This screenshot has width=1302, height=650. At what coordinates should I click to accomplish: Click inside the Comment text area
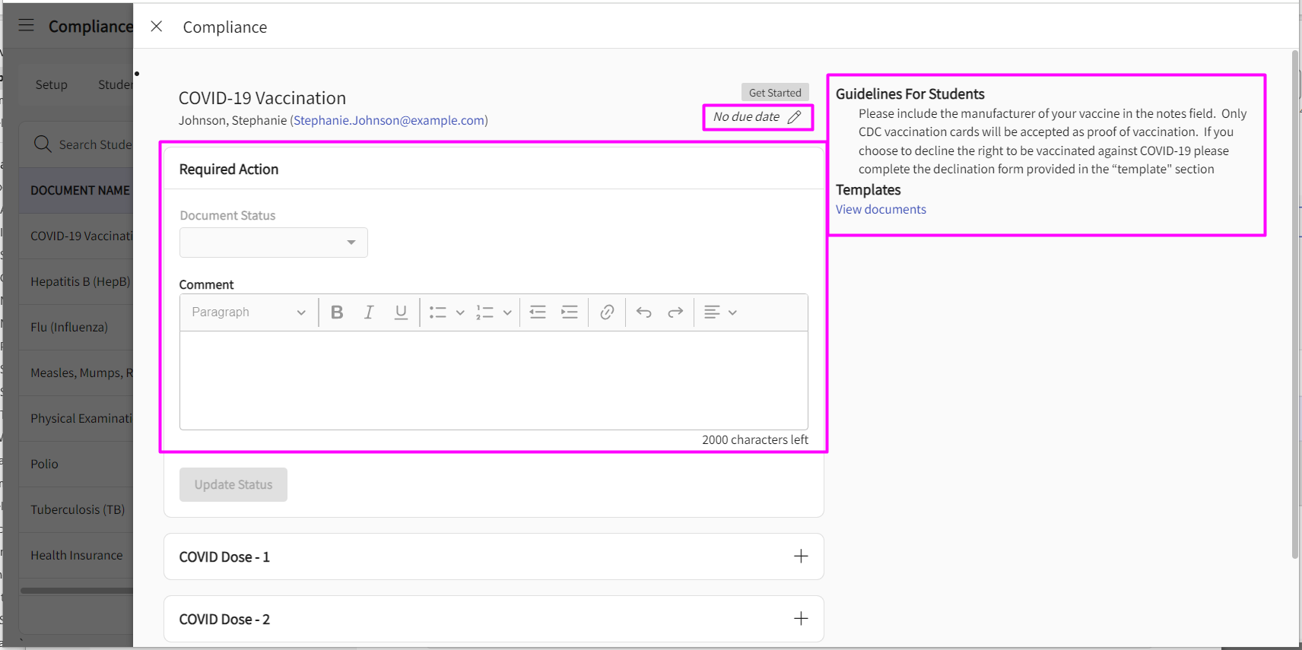click(x=494, y=380)
